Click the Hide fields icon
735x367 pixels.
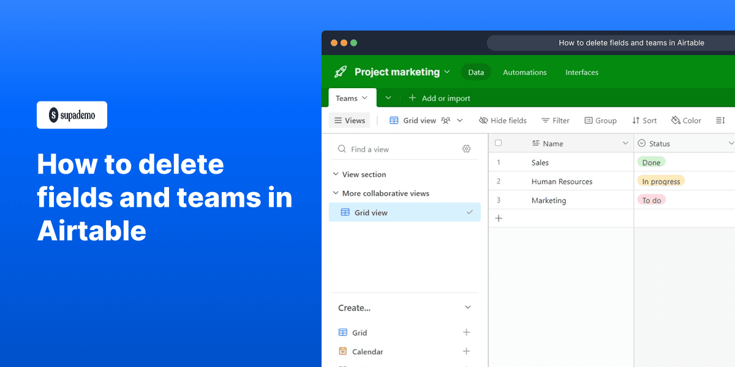pyautogui.click(x=484, y=120)
